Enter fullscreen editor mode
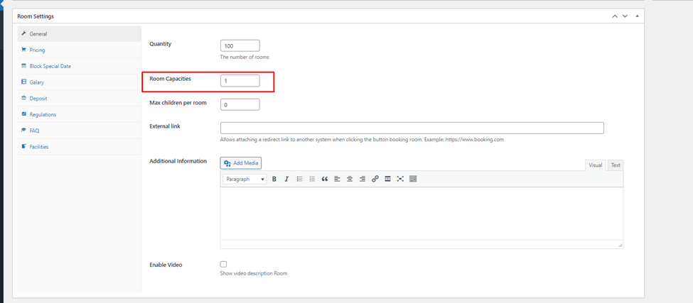Screen dimensions: 693x303 coord(400,180)
